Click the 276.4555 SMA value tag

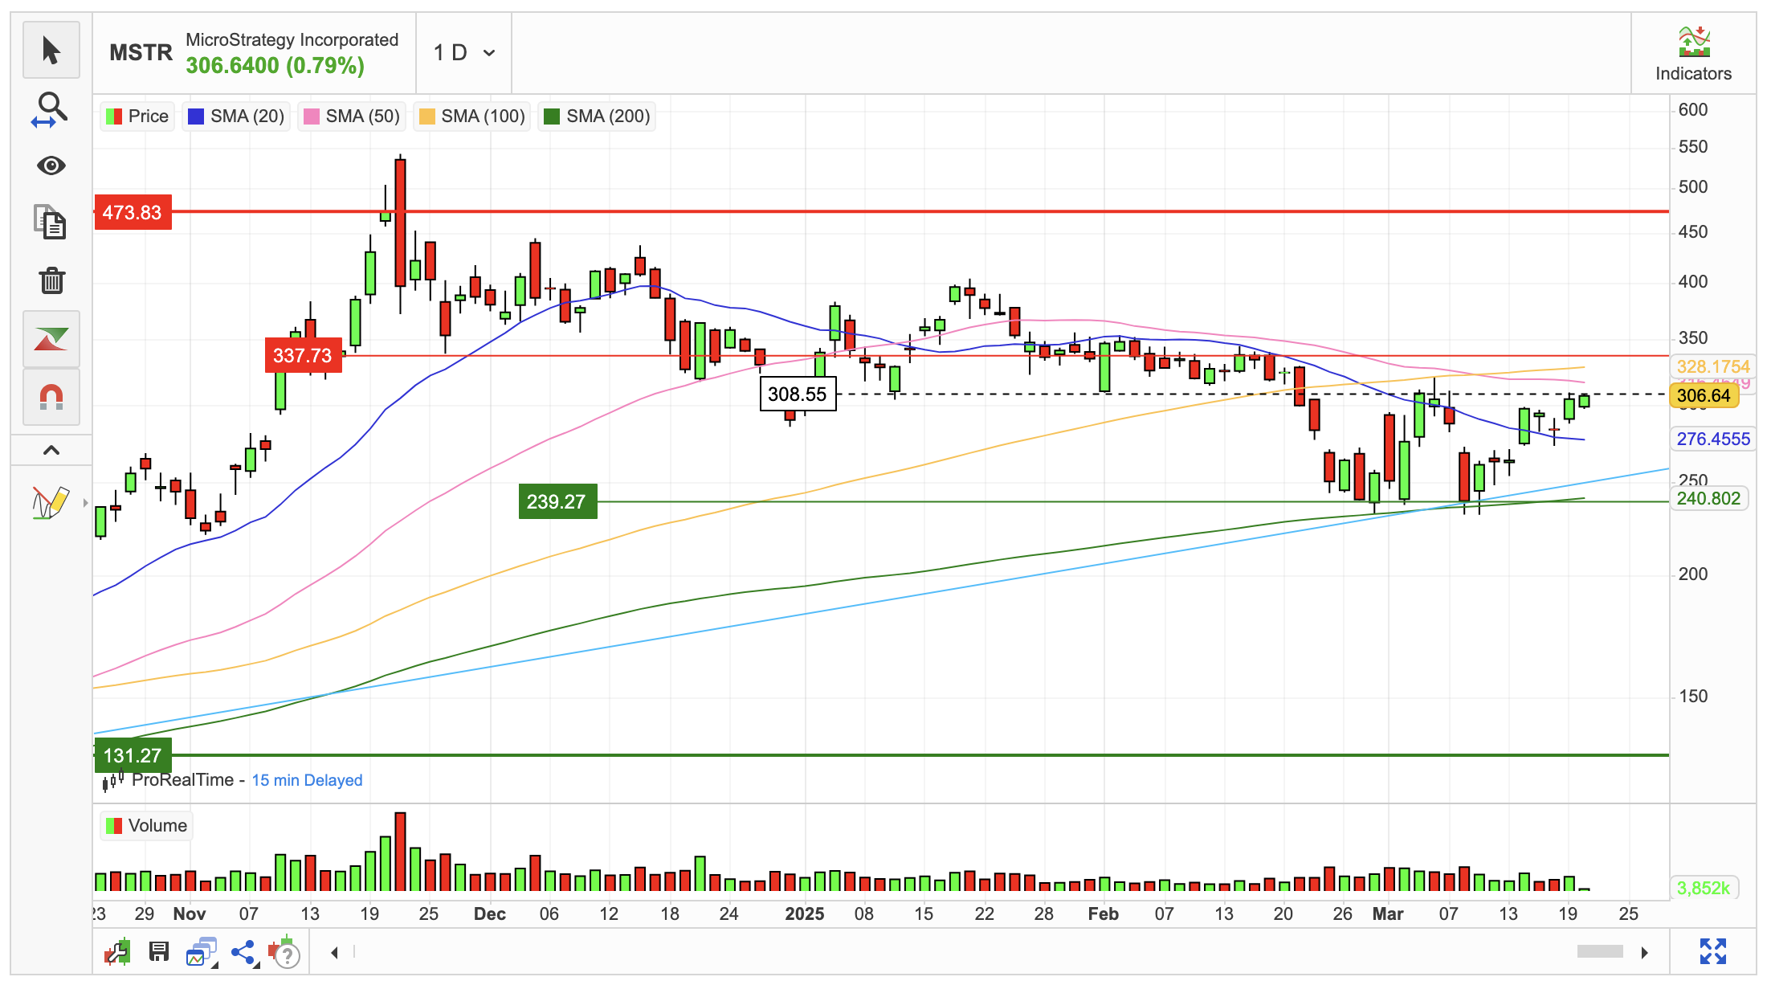click(x=1712, y=439)
